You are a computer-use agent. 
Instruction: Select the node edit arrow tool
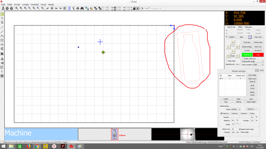[x=2, y=18]
